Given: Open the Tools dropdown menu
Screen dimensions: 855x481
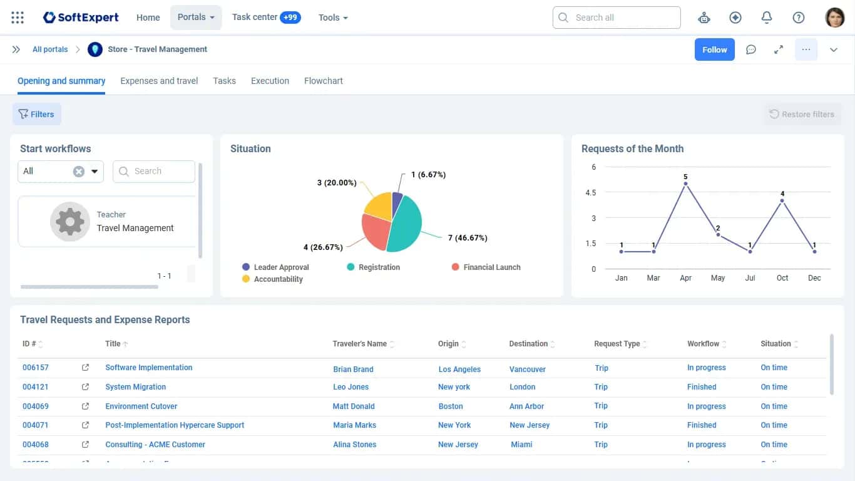Looking at the screenshot, I should (333, 18).
